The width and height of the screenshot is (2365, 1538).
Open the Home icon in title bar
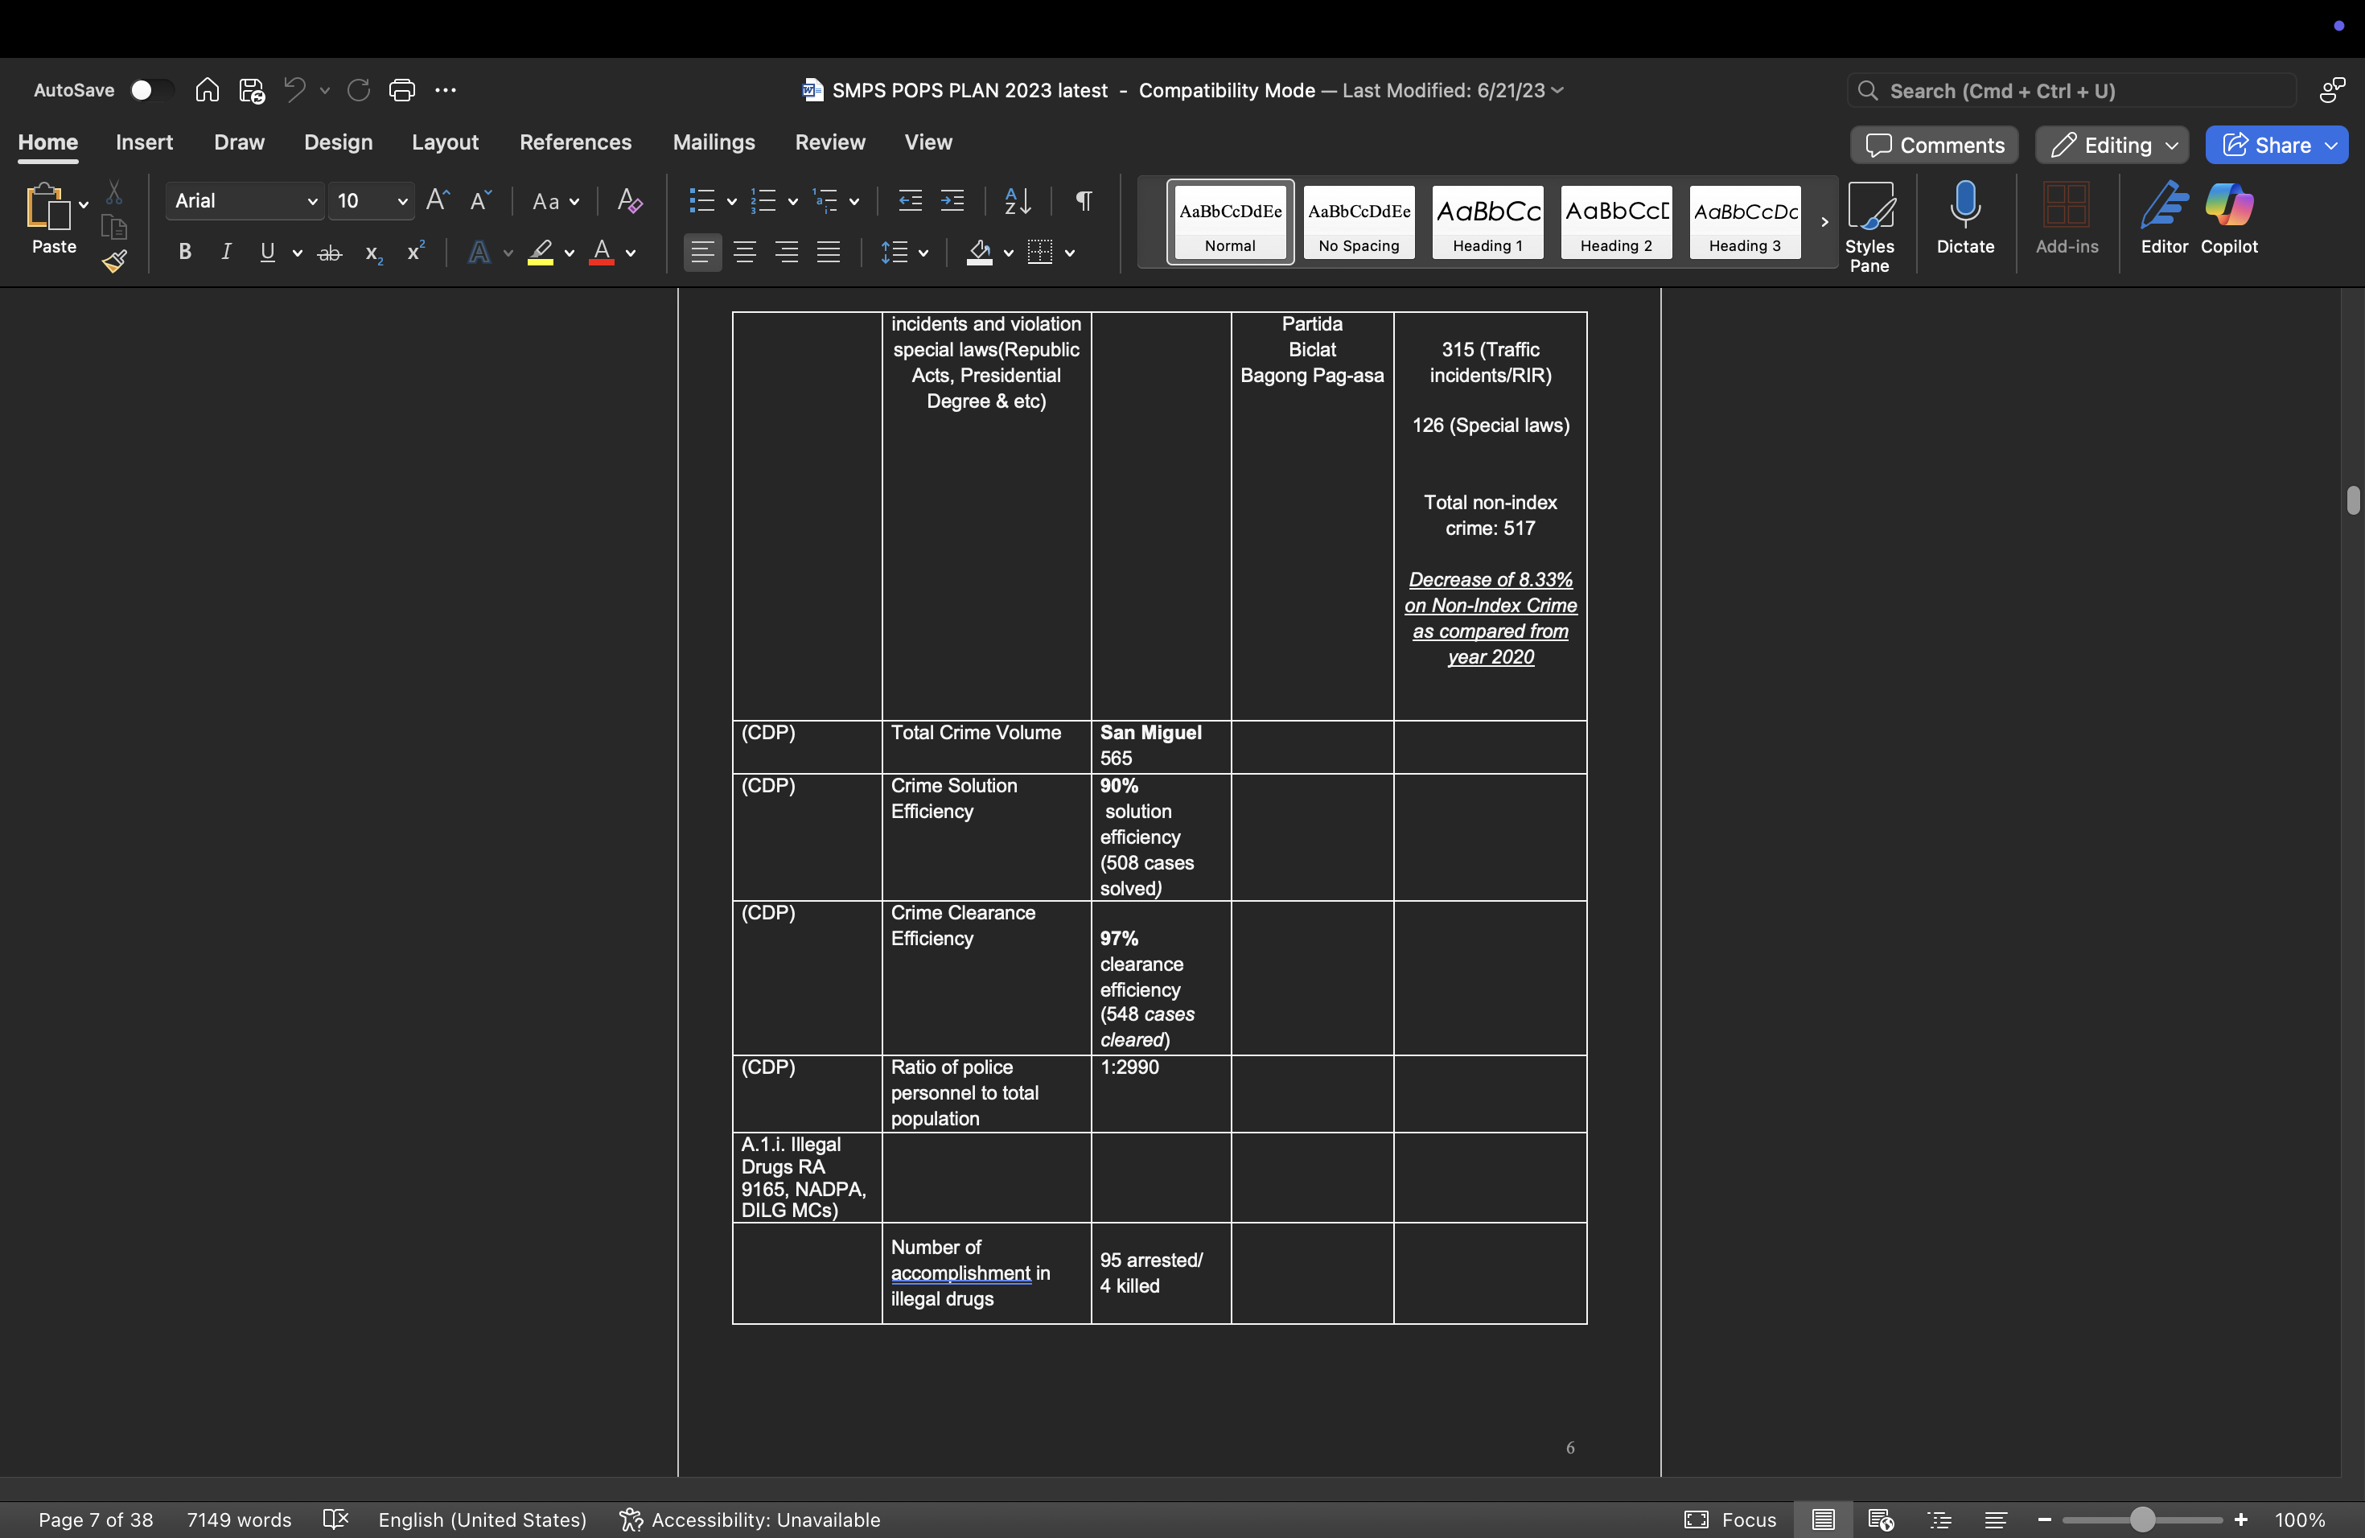click(207, 90)
